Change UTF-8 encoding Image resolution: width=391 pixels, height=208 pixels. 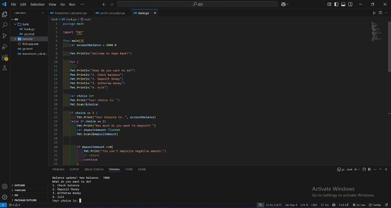[304, 205]
